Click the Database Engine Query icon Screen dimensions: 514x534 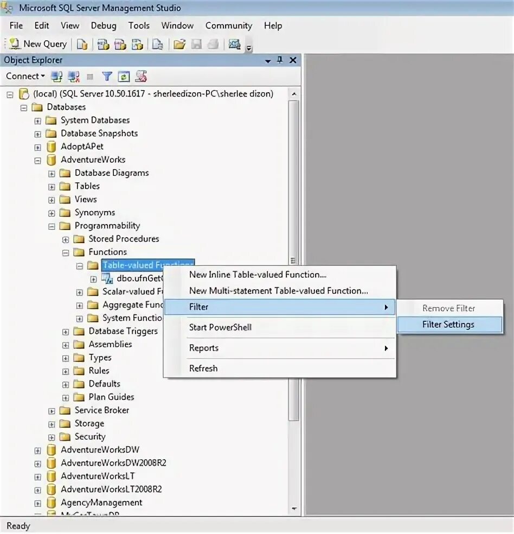(x=82, y=44)
